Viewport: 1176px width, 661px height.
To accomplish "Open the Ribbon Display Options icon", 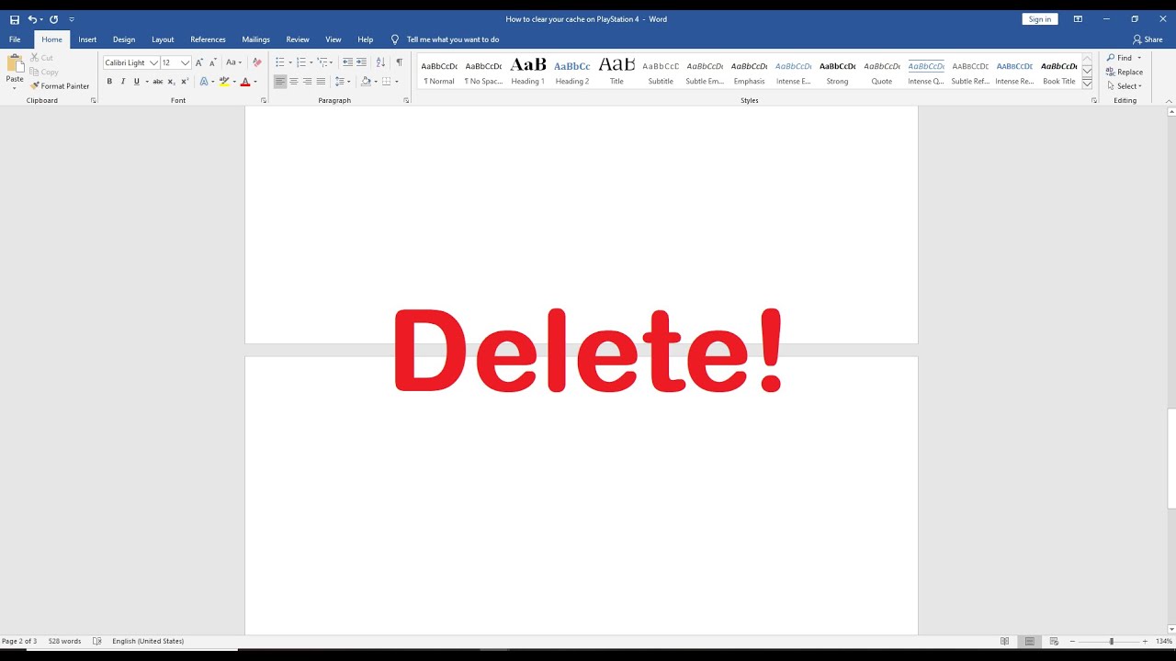I will point(1078,19).
